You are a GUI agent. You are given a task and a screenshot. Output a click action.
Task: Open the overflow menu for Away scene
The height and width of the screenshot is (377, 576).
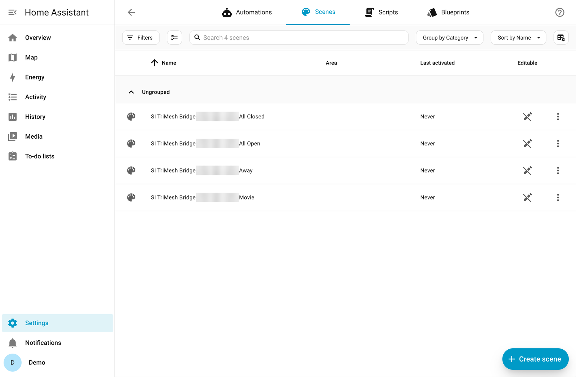tap(558, 171)
